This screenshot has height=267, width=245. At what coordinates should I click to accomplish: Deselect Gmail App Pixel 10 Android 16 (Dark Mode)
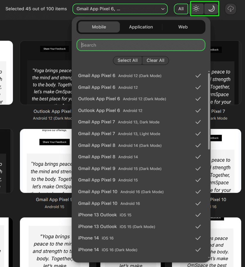point(198,192)
